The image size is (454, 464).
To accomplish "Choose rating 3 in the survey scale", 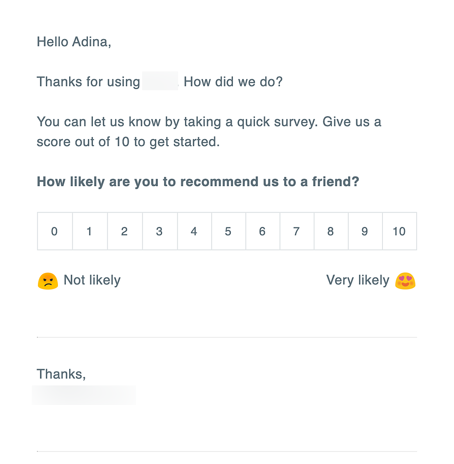I will pos(159,231).
